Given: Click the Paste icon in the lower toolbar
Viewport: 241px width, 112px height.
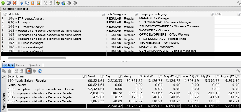Looking at the screenshot, I should tap(9, 71).
